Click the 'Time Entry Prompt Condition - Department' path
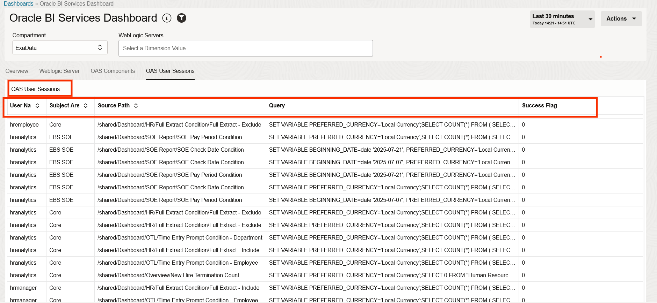This screenshot has width=657, height=303. pos(180,238)
